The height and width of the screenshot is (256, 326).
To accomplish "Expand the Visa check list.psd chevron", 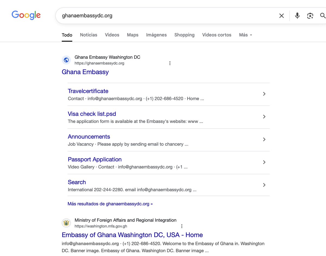I will tap(264, 116).
